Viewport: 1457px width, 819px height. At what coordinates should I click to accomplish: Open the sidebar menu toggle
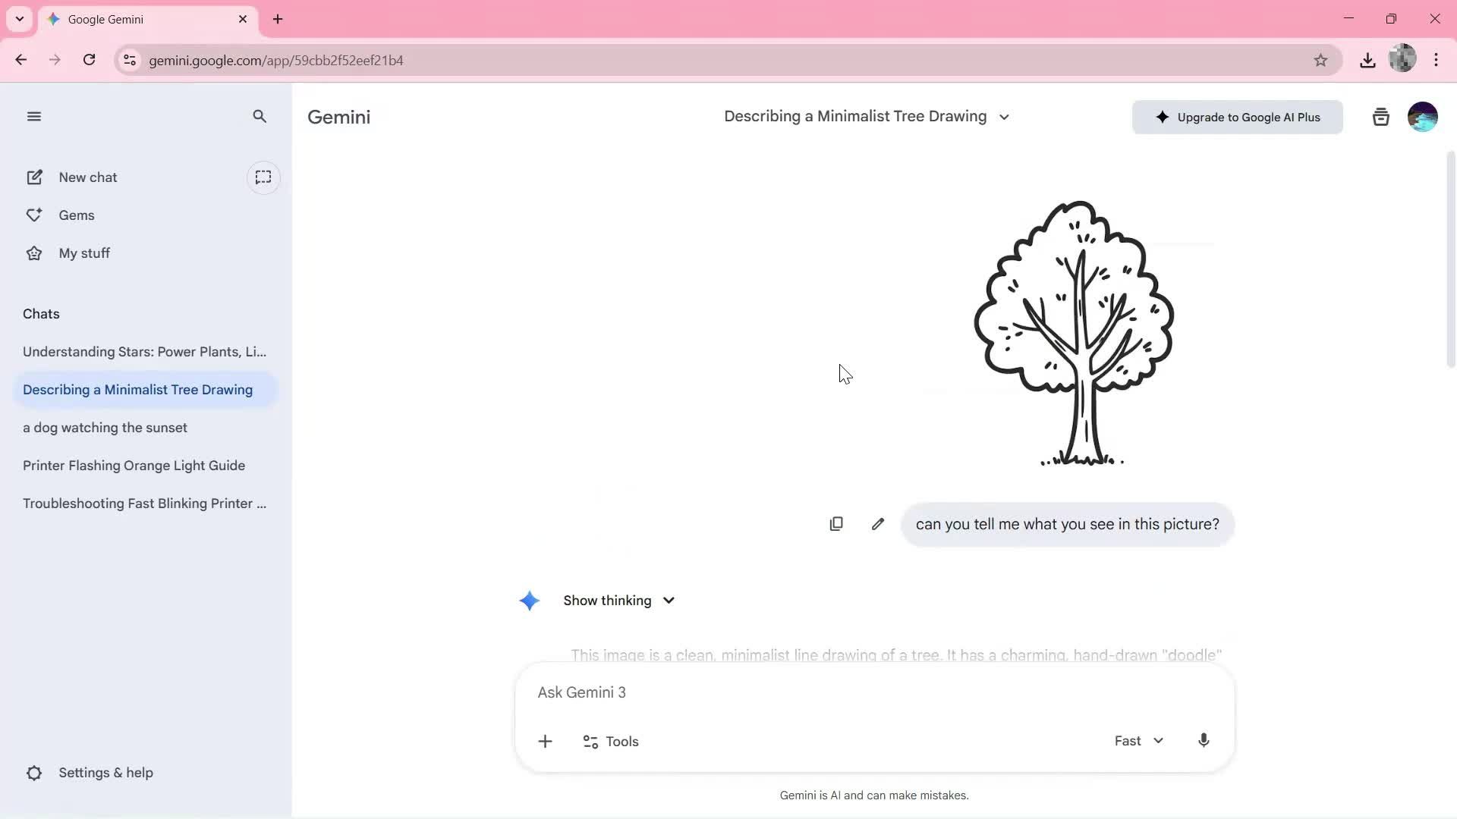click(34, 116)
